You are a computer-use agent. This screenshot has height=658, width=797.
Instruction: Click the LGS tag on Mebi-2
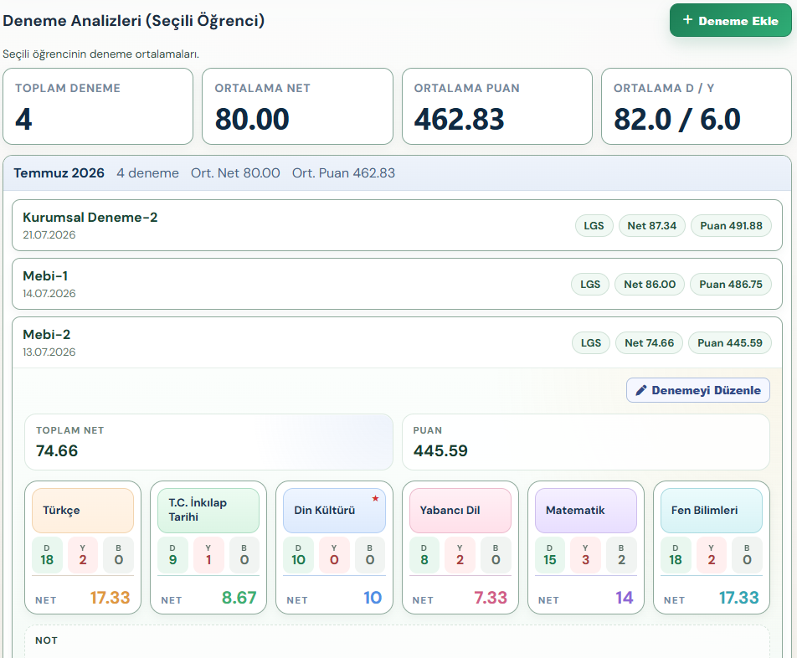point(591,343)
